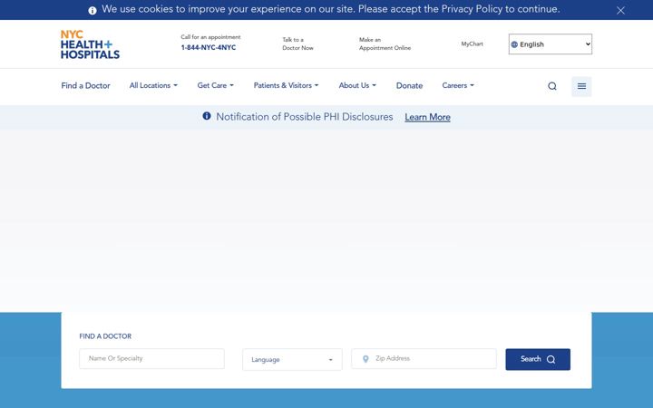Open the hamburger menu icon
This screenshot has height=408, width=653.
(581, 86)
